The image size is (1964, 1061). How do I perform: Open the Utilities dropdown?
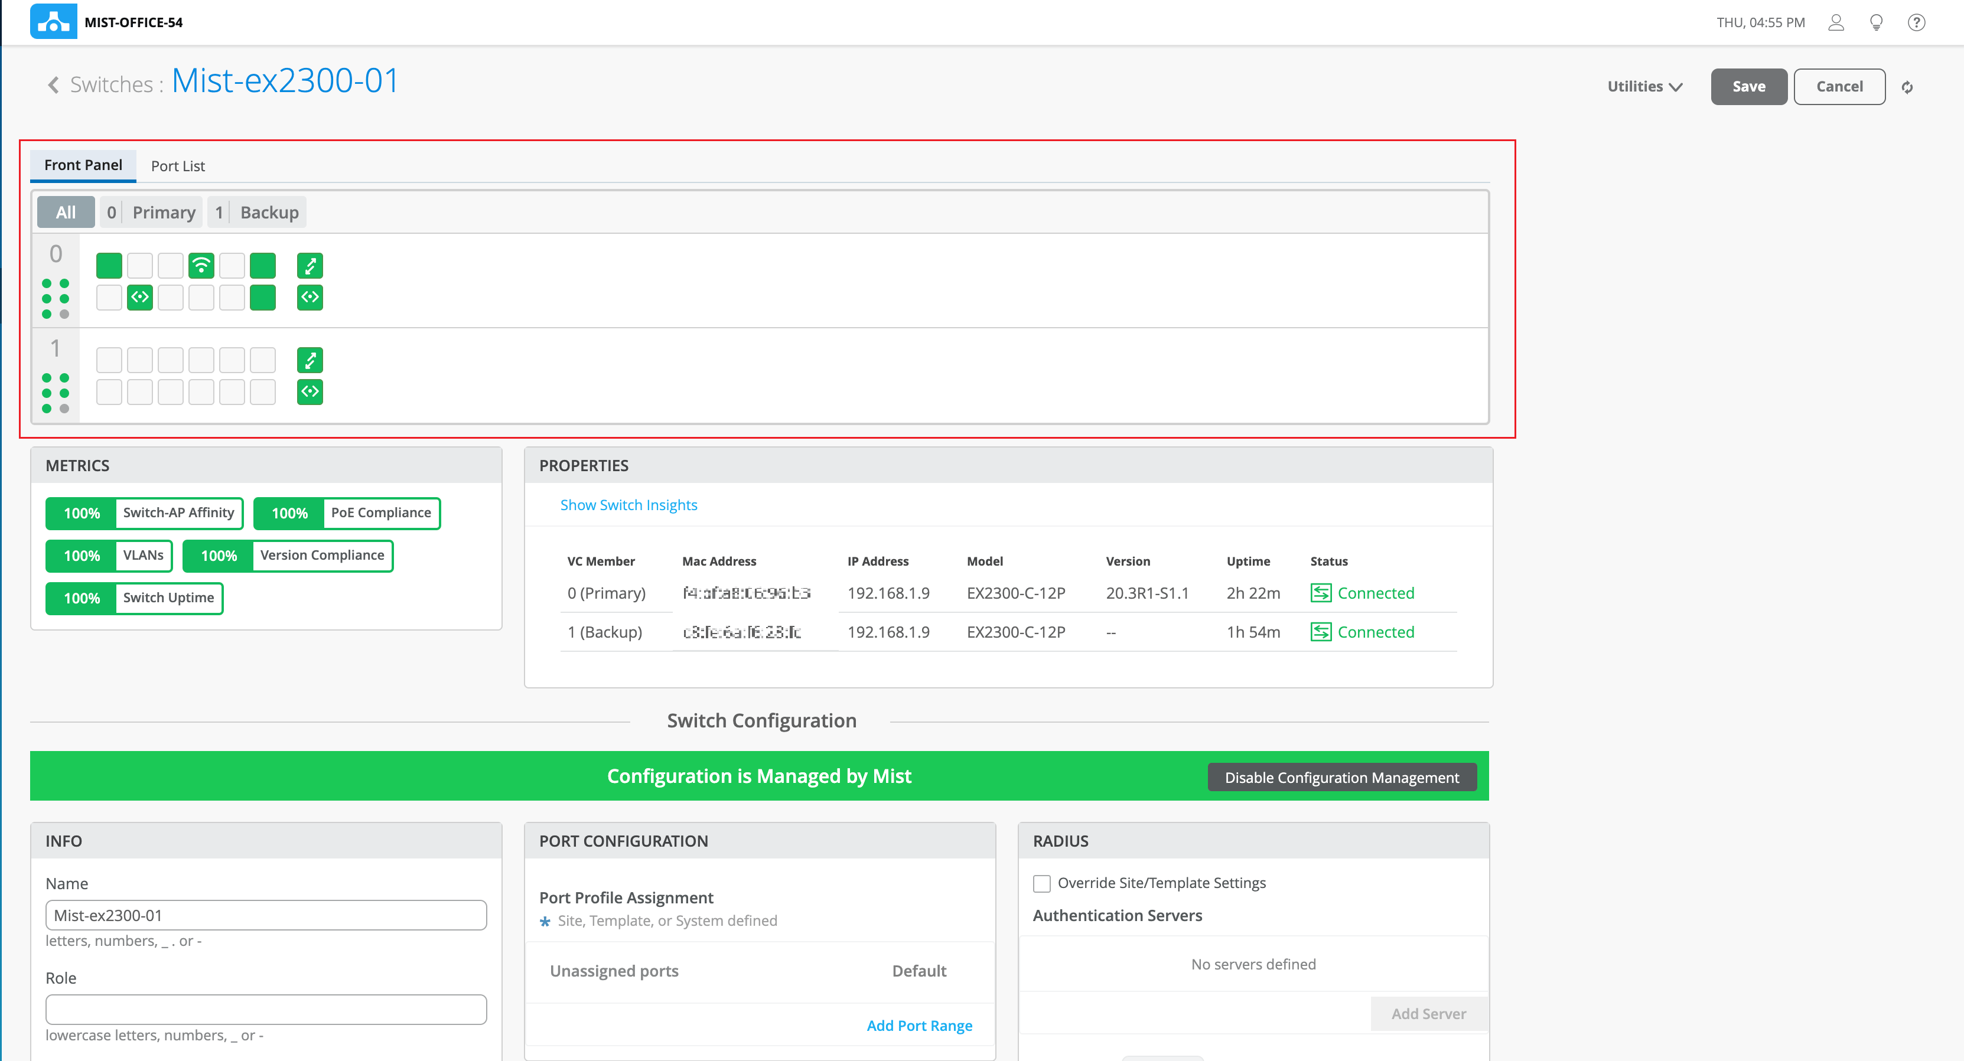coord(1644,87)
